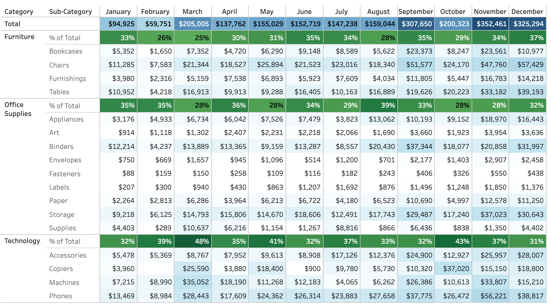Click the Category header label
The height and width of the screenshot is (305, 551).
coord(19,12)
